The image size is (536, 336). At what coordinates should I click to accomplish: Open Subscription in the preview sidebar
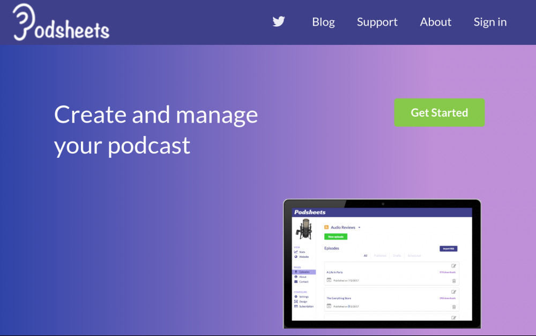[303, 307]
